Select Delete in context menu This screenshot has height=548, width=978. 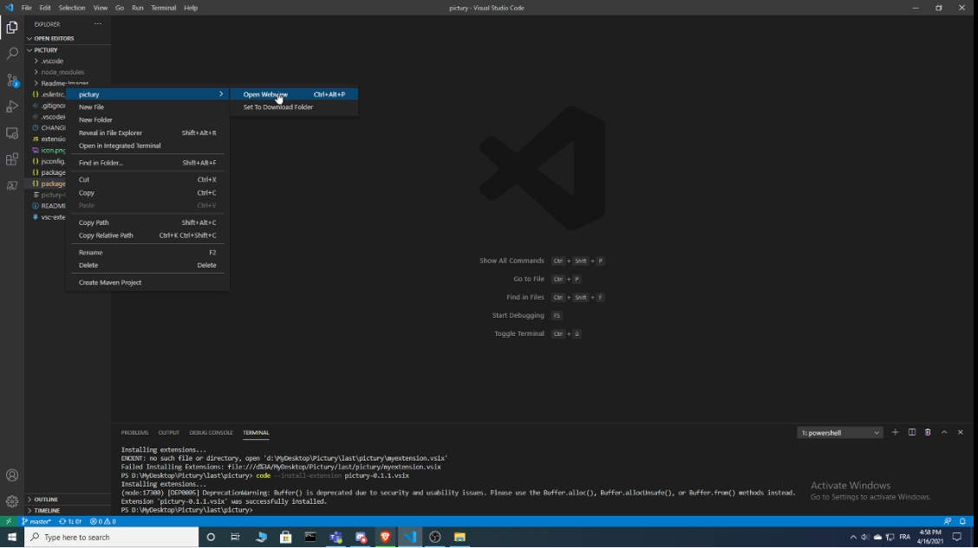pyautogui.click(x=147, y=265)
